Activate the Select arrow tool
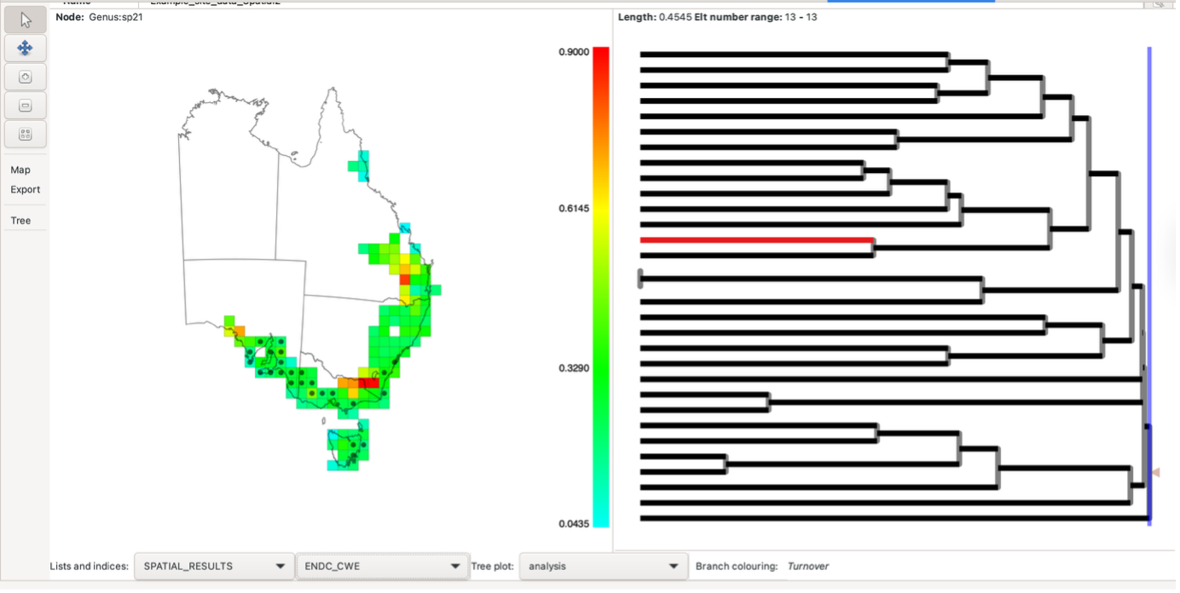Screen dimensions: 1180x593 [x=25, y=20]
